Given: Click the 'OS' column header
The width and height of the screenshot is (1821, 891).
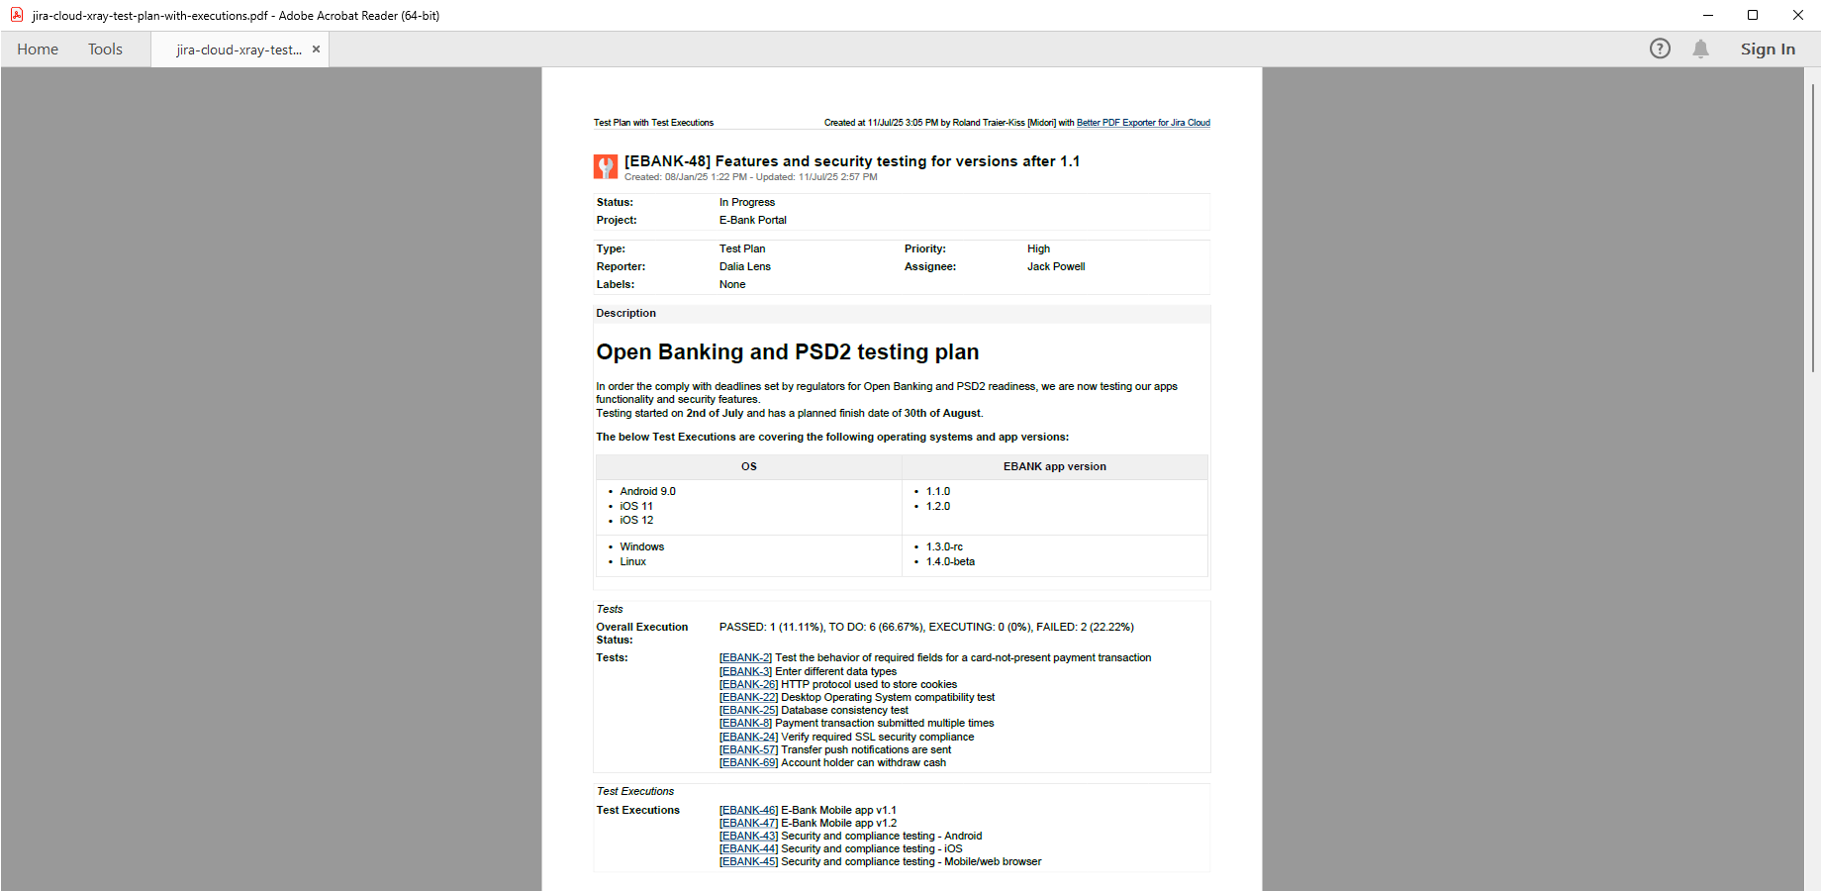Looking at the screenshot, I should coord(749,466).
